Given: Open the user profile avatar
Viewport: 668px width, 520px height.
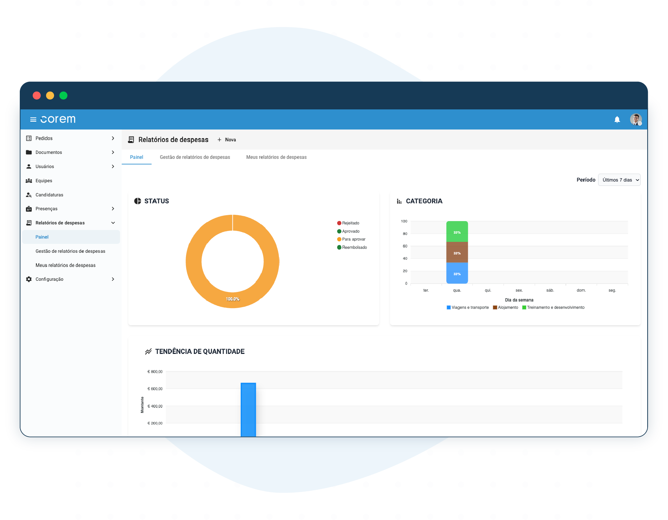Looking at the screenshot, I should click(x=635, y=119).
